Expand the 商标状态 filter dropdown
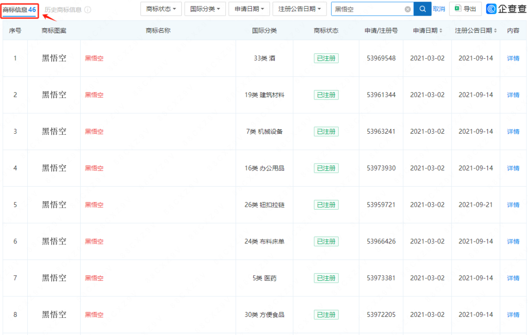 (161, 9)
